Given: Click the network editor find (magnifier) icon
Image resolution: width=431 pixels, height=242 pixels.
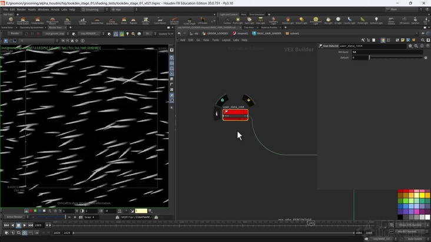Looking at the screenshot, I should point(423,40).
